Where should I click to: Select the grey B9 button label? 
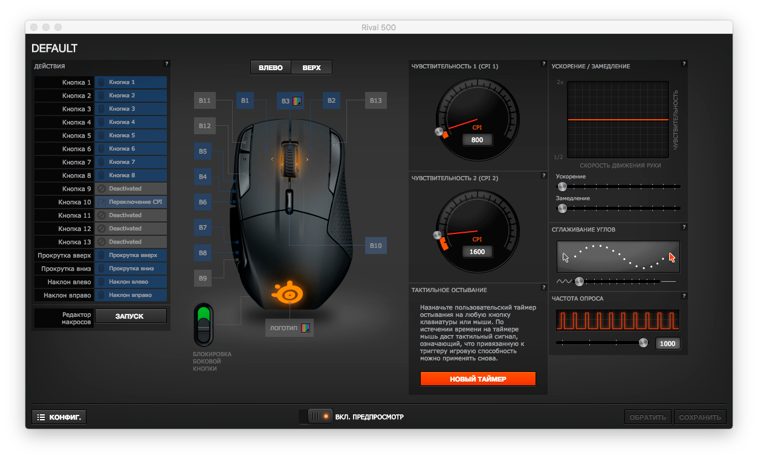[203, 278]
